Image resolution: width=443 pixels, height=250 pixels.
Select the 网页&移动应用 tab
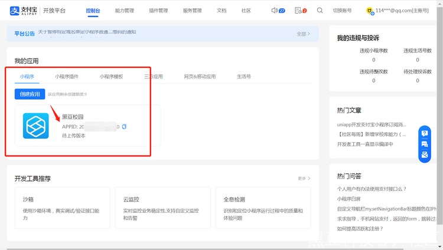tap(200, 77)
